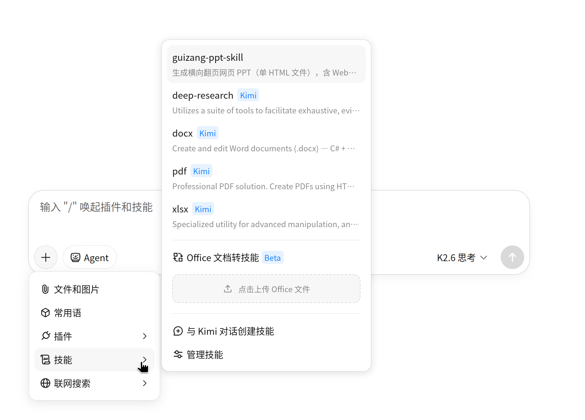Click 与 Kimi 对话创建技能
This screenshot has width=585, height=420.
click(266, 331)
